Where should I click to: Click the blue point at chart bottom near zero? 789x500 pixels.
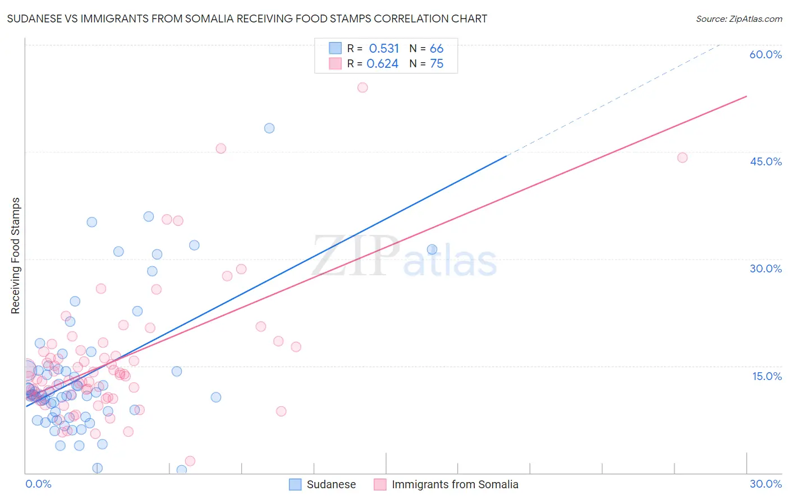click(181, 470)
